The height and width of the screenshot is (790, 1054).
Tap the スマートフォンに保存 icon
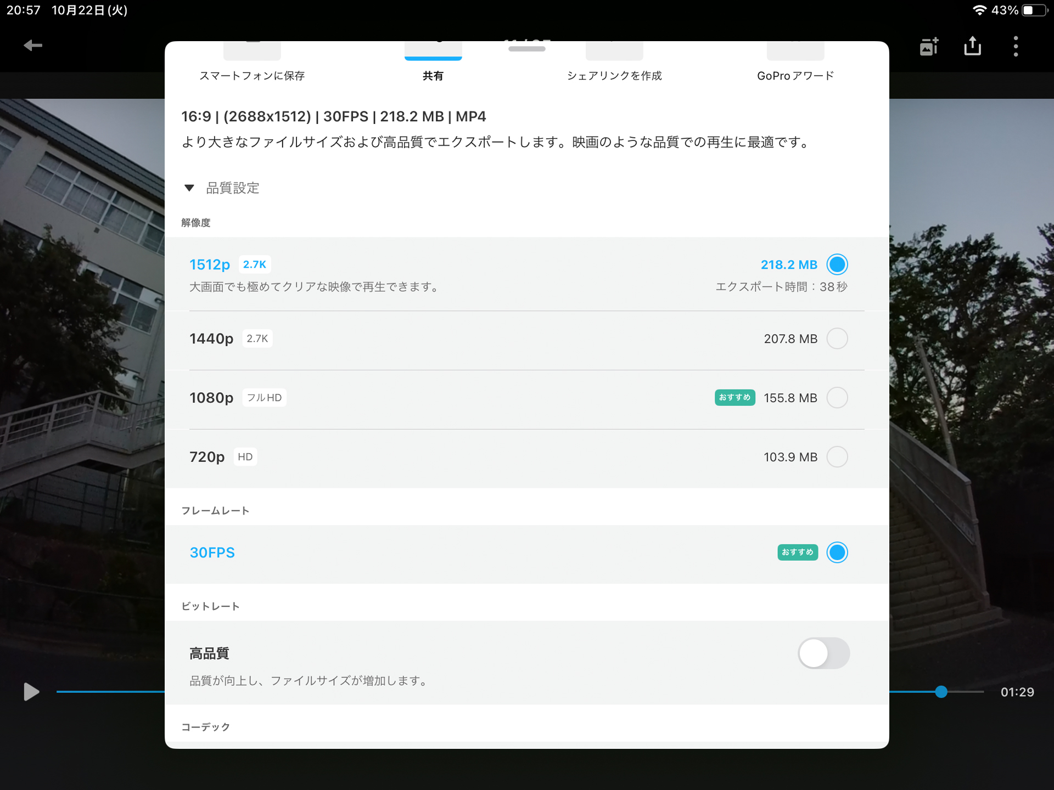click(252, 49)
